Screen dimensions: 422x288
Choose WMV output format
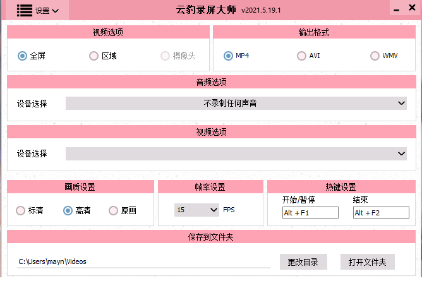click(x=384, y=56)
